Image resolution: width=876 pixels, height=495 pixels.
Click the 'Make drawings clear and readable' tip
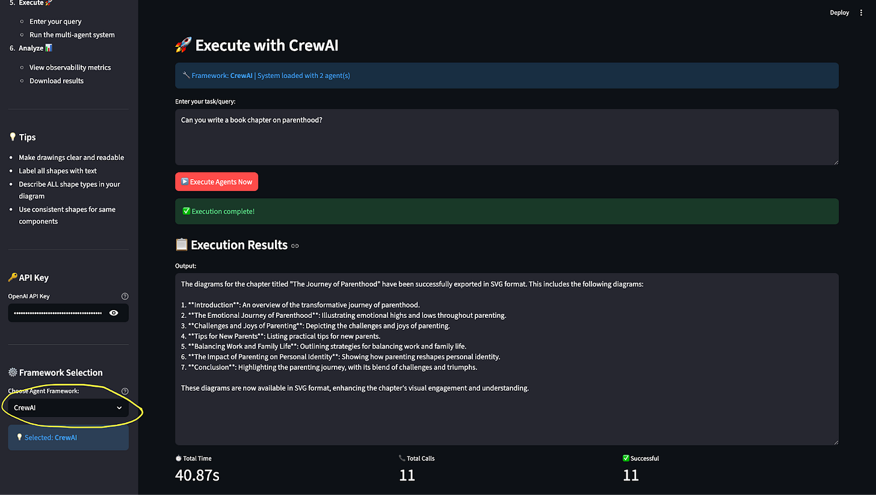71,157
